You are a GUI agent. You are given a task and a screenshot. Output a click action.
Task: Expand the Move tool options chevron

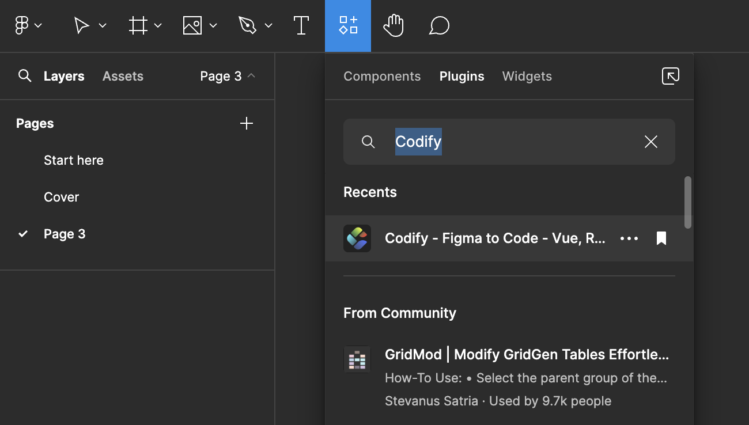click(x=103, y=25)
